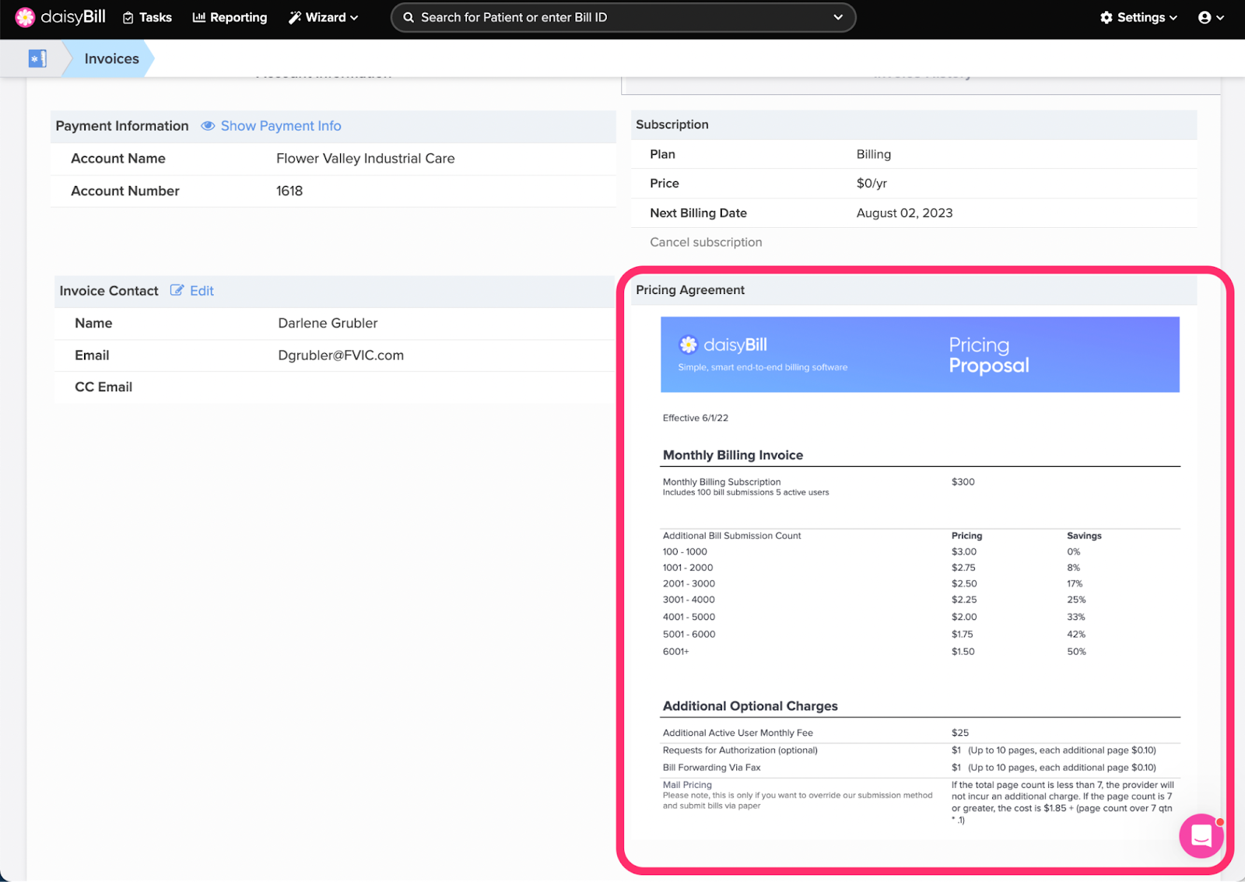Select the 50% savings value
This screenshot has width=1245, height=882.
tap(1076, 652)
